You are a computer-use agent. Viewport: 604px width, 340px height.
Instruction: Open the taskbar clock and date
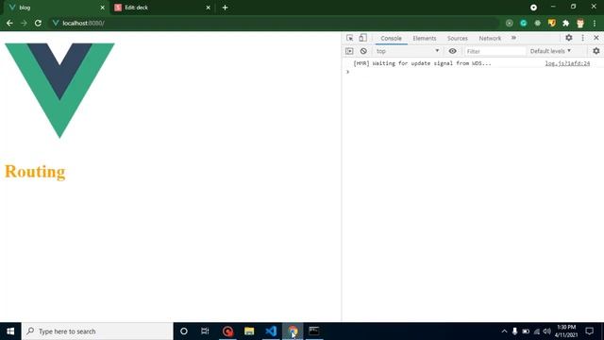(566, 331)
